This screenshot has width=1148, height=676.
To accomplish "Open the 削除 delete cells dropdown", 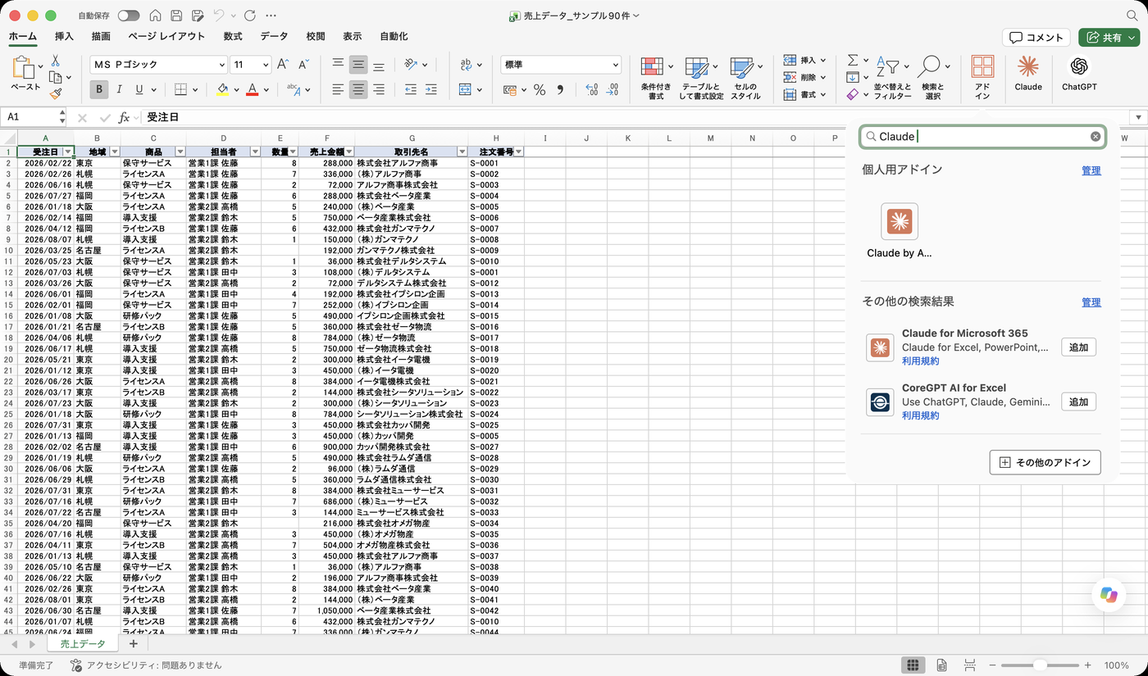I will [x=804, y=77].
